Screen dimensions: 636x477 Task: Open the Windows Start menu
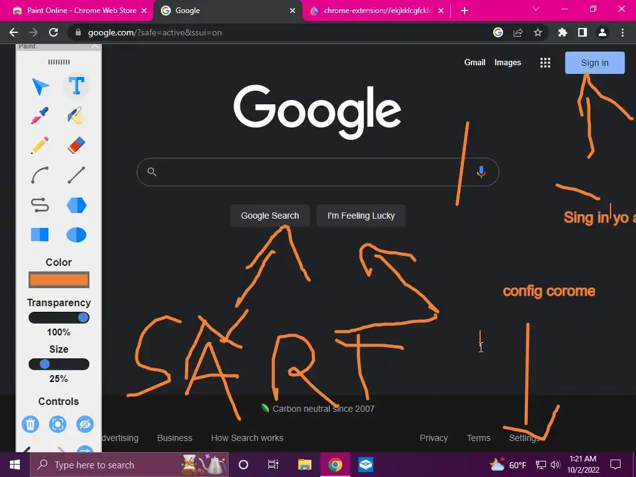click(x=15, y=465)
